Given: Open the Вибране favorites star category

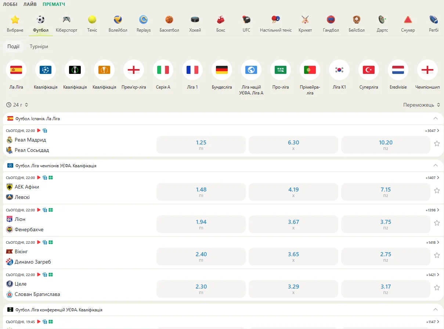Looking at the screenshot, I should (15, 19).
